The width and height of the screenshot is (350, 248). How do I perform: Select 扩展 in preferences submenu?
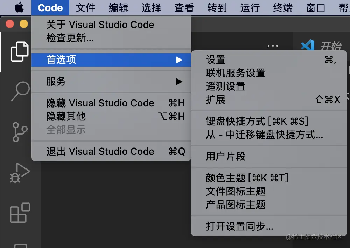click(x=269, y=99)
